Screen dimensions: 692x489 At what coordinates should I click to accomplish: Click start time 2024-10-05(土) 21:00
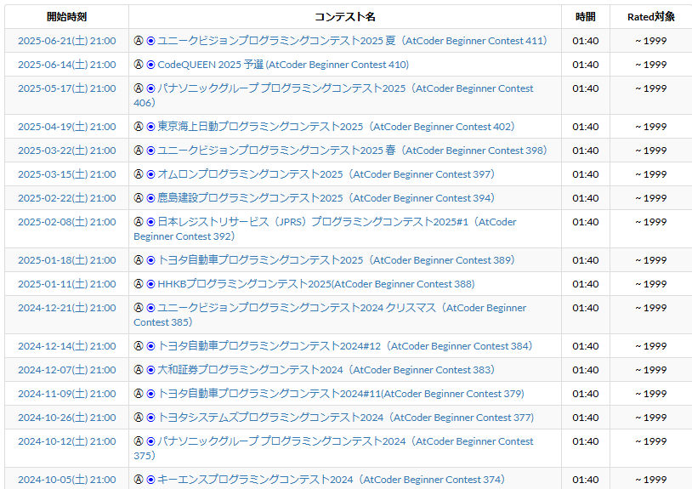(x=67, y=480)
